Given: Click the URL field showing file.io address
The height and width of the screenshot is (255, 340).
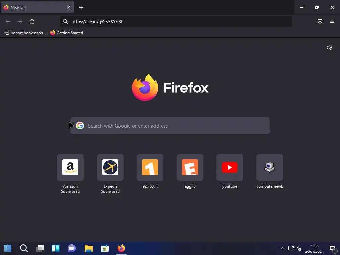Looking at the screenshot, I should click(176, 22).
